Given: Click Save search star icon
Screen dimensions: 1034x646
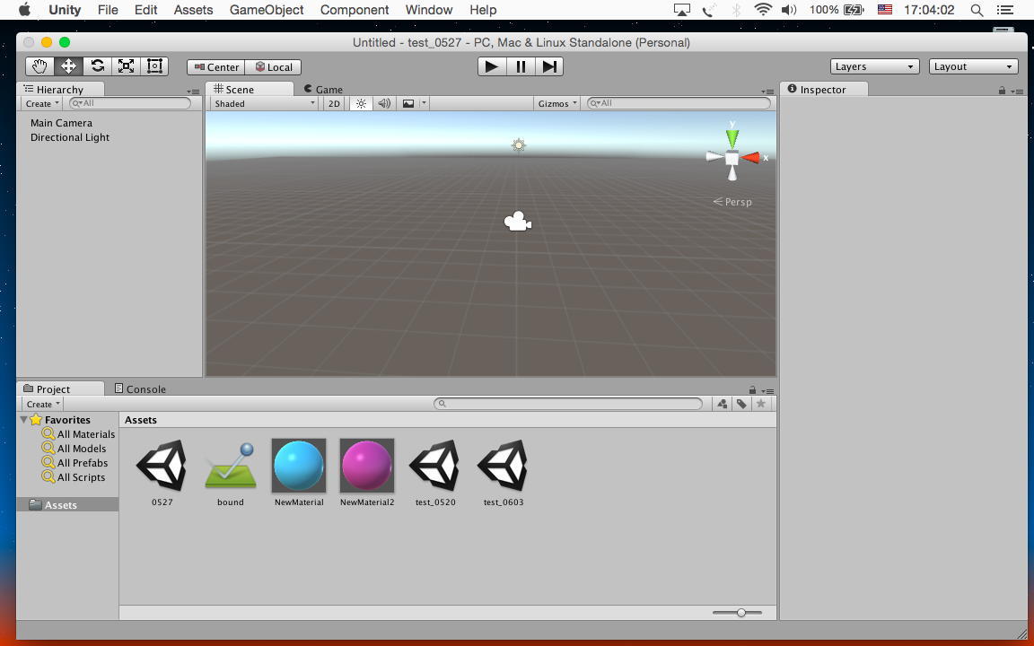Looking at the screenshot, I should pos(761,404).
